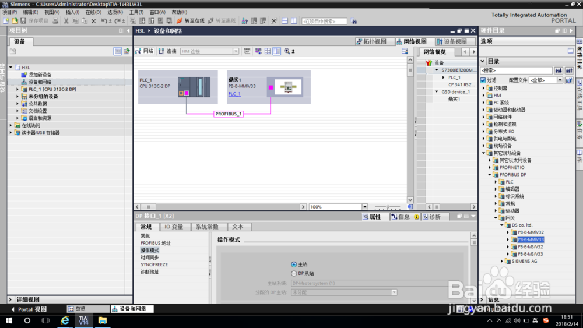The image size is (583, 328).
Task: Click the binoculars search icon in toolbar
Action: pos(354,21)
